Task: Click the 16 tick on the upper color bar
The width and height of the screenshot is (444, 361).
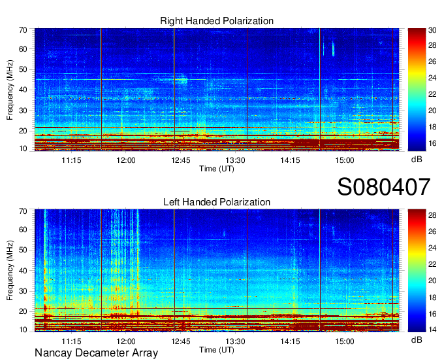Action: [432, 143]
